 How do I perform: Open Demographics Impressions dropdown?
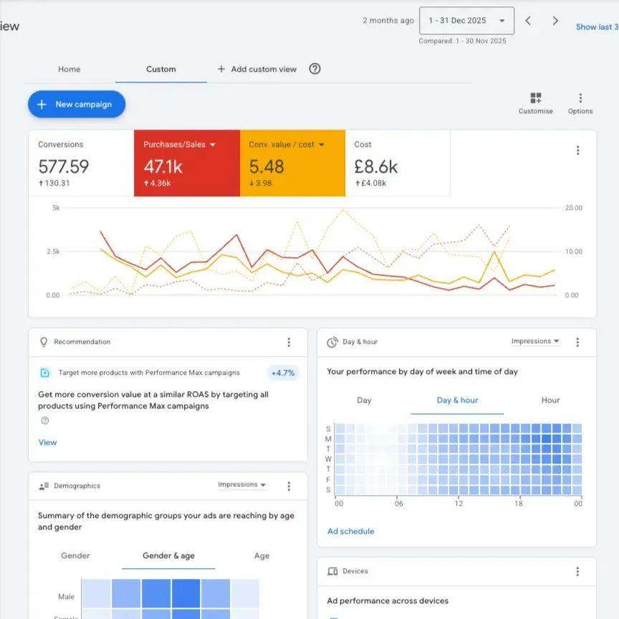point(242,484)
